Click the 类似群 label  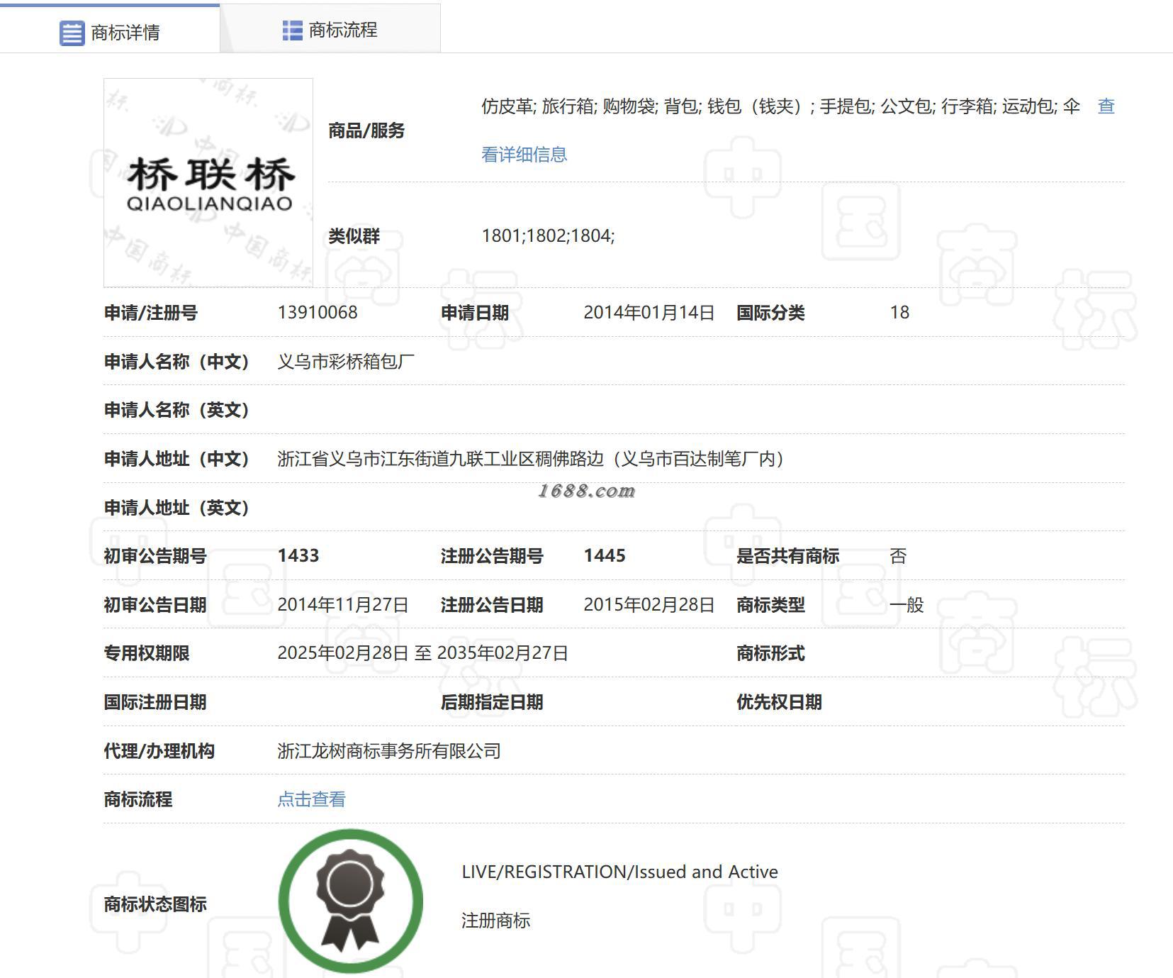(354, 236)
